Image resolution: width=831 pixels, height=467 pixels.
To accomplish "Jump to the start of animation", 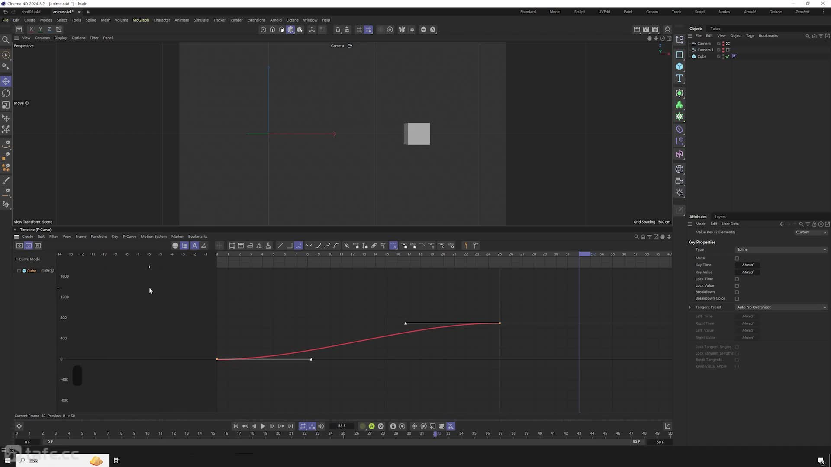I will click(x=236, y=426).
